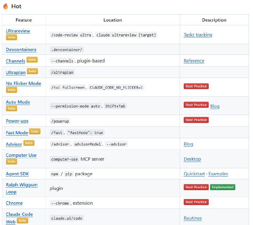253x225 pixels.
Task: Click Best Practice badge in Chrome row
Action: (196, 202)
